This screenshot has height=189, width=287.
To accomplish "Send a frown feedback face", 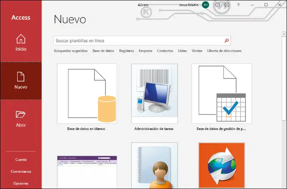I will coord(227,5).
